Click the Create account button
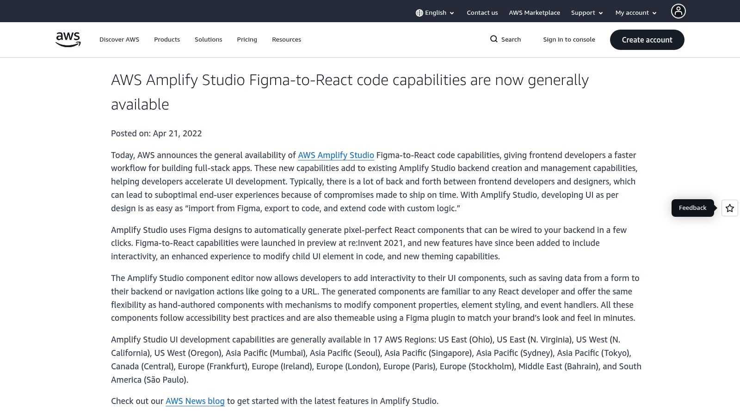 pos(647,40)
